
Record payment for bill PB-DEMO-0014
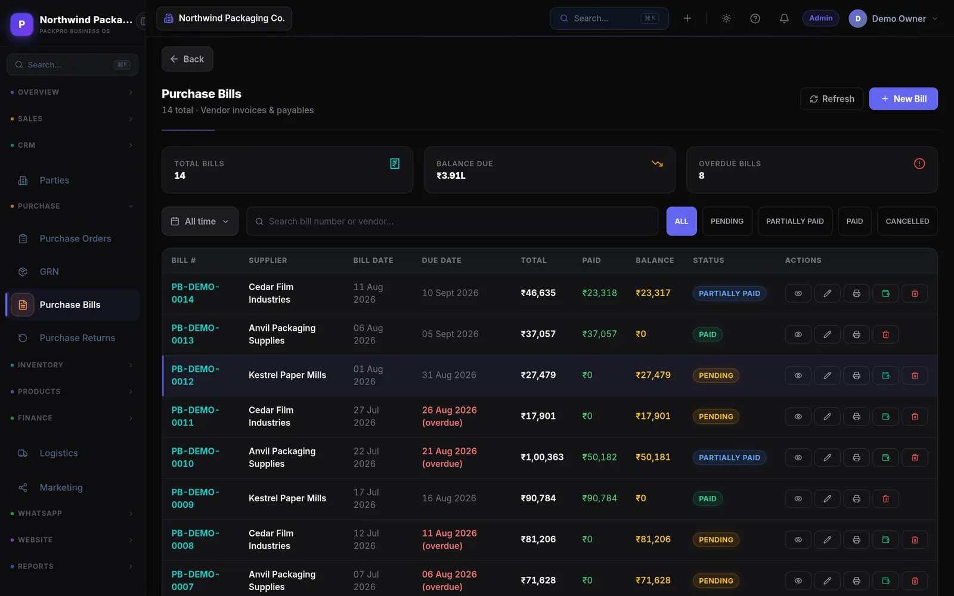point(885,293)
